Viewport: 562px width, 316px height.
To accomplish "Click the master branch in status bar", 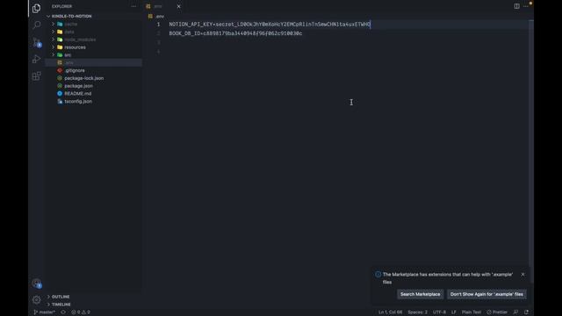I will (x=45, y=312).
